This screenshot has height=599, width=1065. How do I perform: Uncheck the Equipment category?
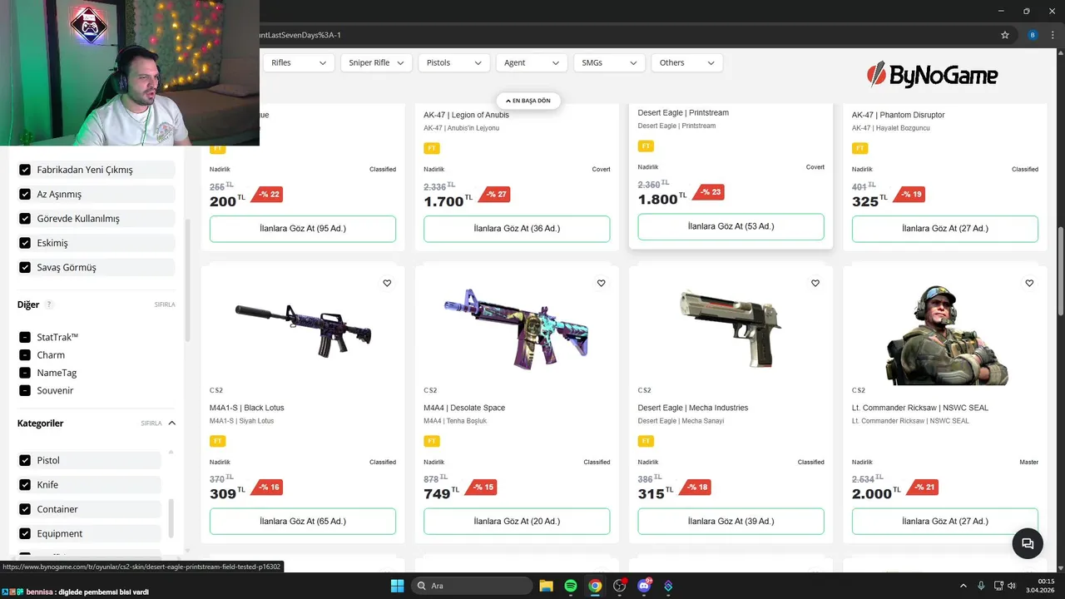tap(25, 533)
